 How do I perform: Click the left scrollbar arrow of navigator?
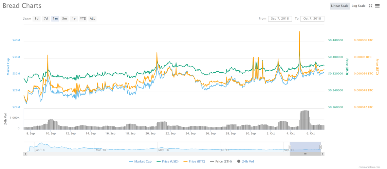25,154
